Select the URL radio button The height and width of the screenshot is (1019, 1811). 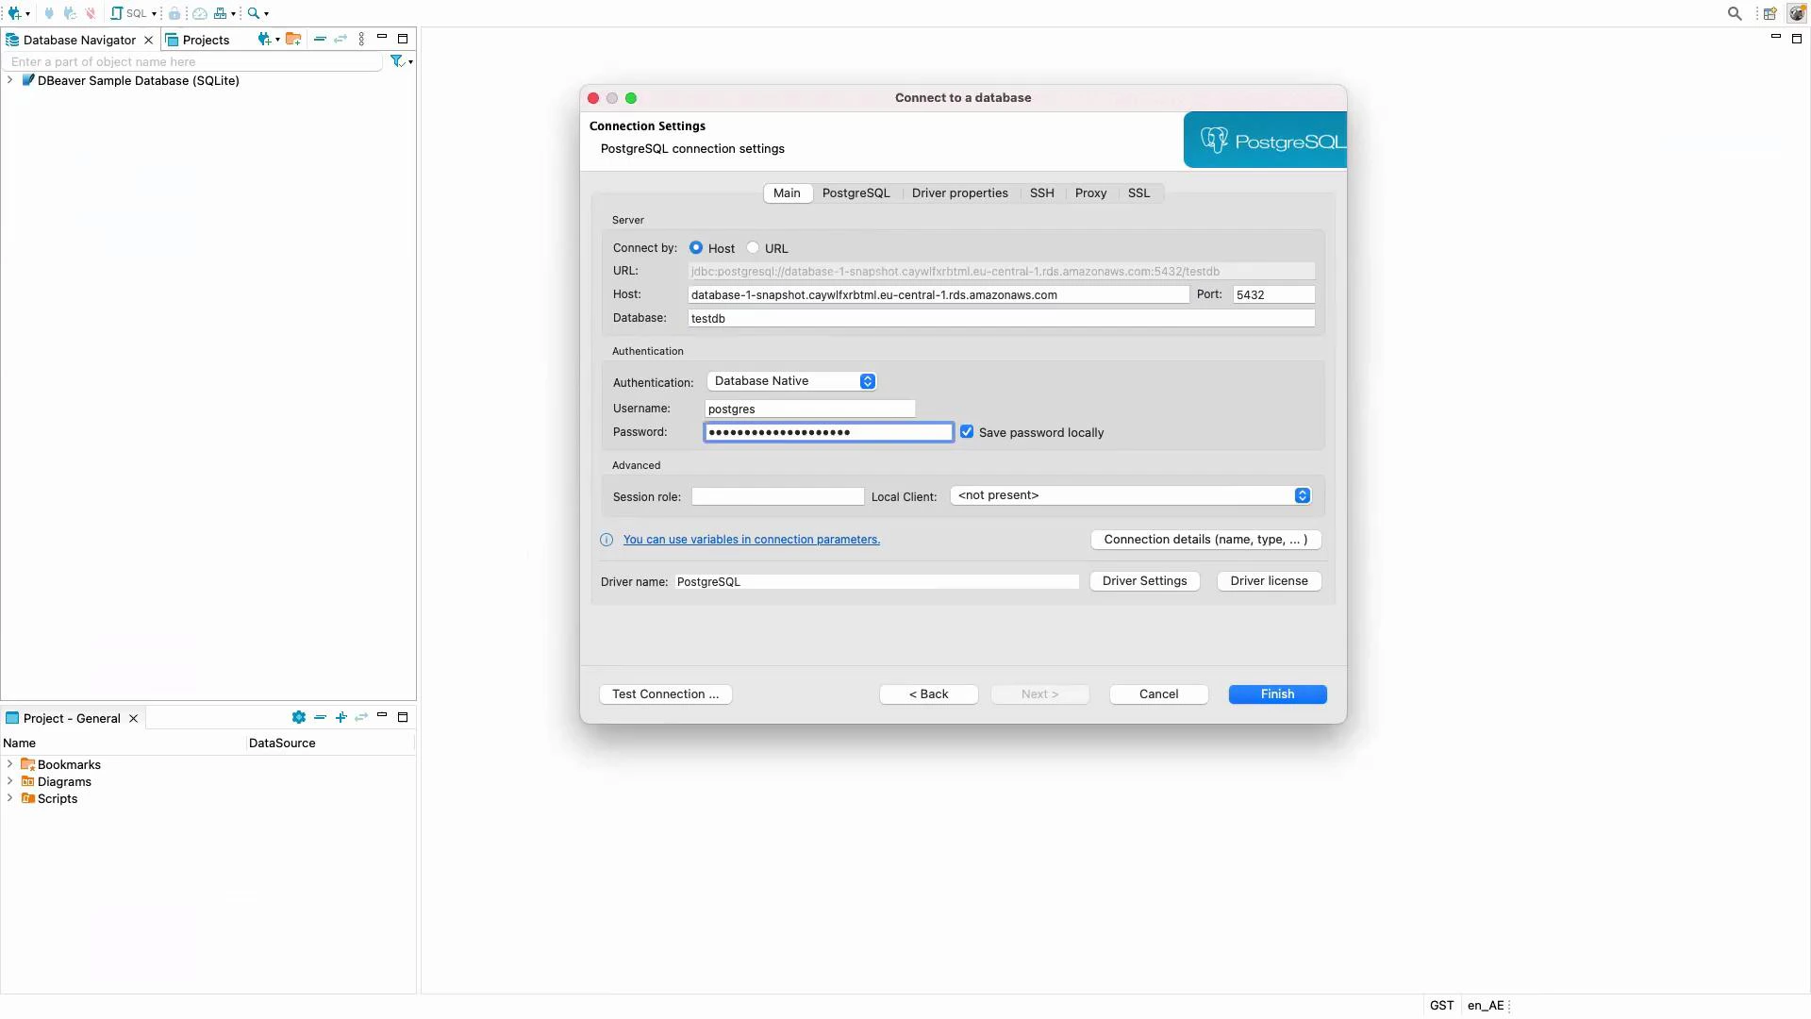point(753,247)
